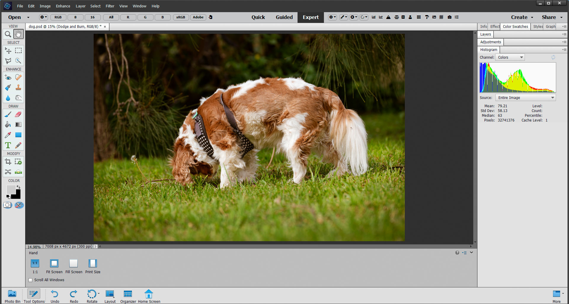Select the Zoom tool magnifier
Screen dimensions: 569x304
8,34
